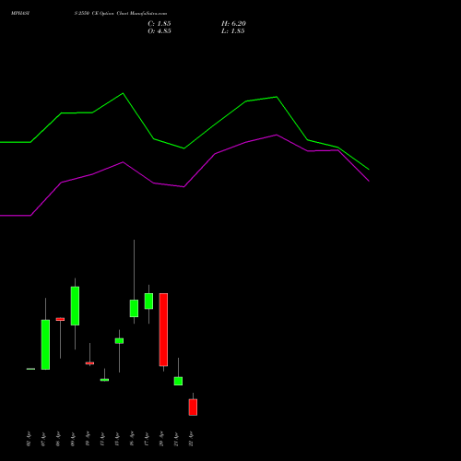This screenshot has height=461, width=461.
Task: Click the low value L: 1.85
Action: 233,31
